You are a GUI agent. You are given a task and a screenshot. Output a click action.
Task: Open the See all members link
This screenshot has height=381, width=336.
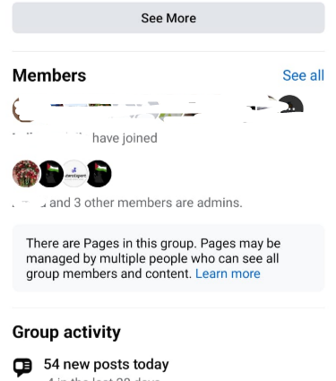[303, 75]
